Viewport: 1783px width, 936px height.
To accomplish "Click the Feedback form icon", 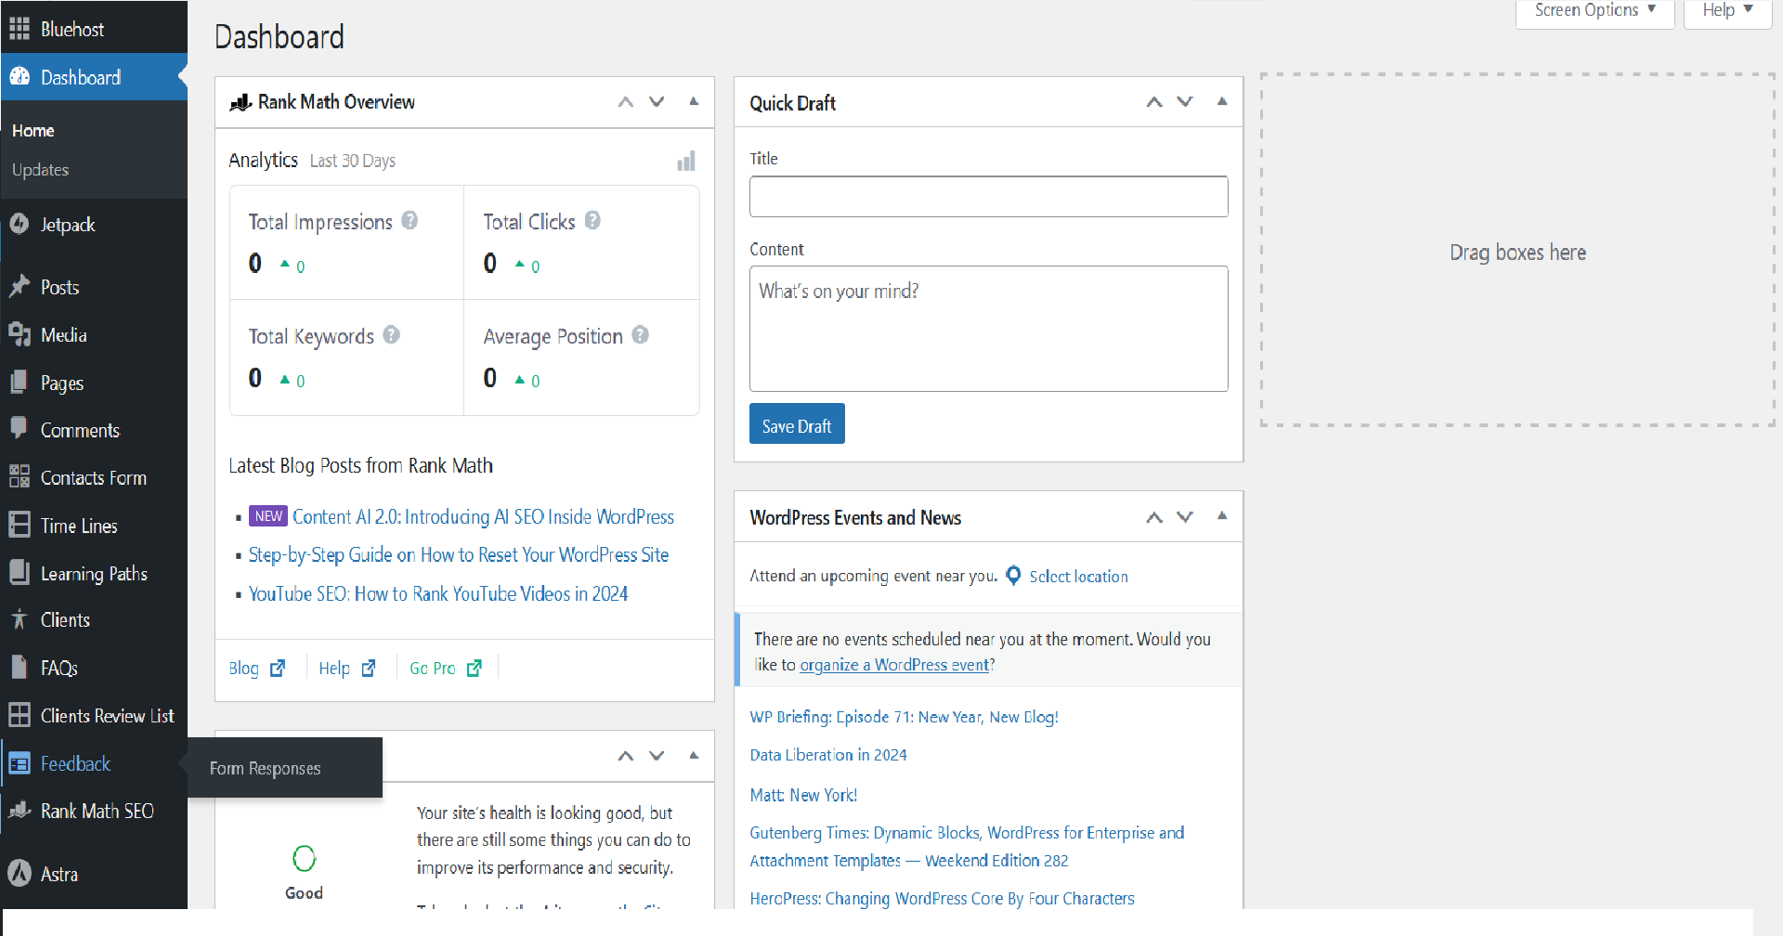I will pos(20,763).
